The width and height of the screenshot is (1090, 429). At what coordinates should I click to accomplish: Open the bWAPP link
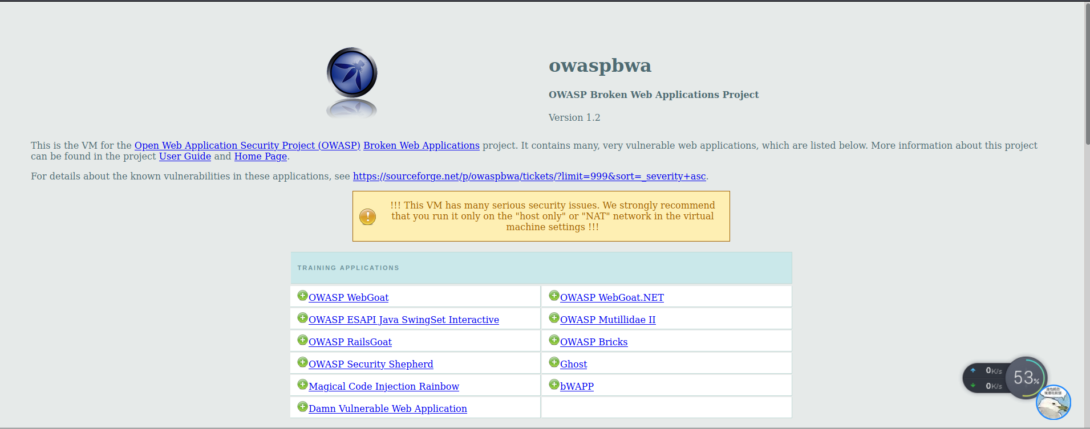coord(577,386)
